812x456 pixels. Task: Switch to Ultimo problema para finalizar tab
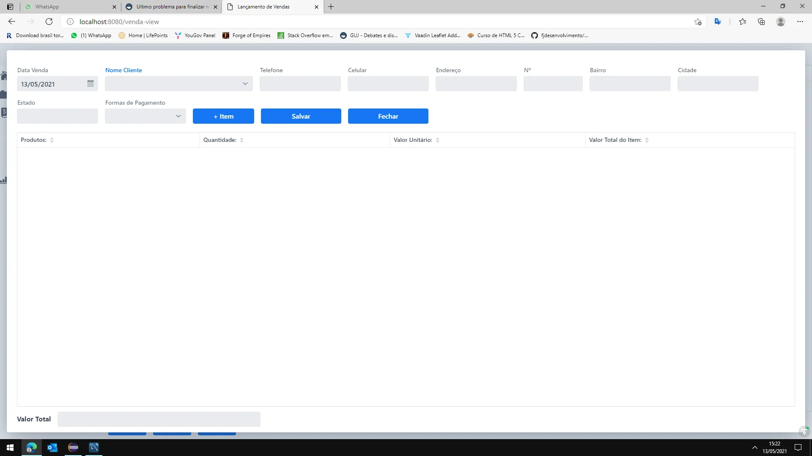pos(169,7)
